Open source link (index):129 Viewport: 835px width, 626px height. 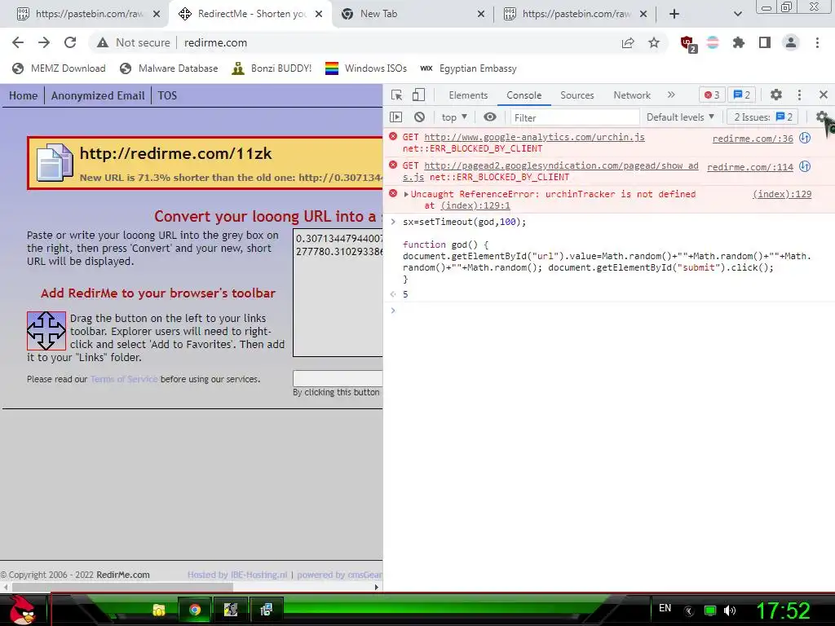coord(782,194)
